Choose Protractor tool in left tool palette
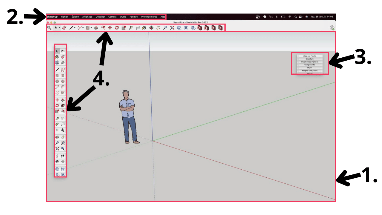Screen dimensions: 382x215 coord(57,124)
